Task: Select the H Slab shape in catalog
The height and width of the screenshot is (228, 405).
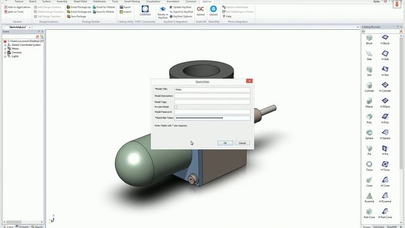Action: click(385, 56)
